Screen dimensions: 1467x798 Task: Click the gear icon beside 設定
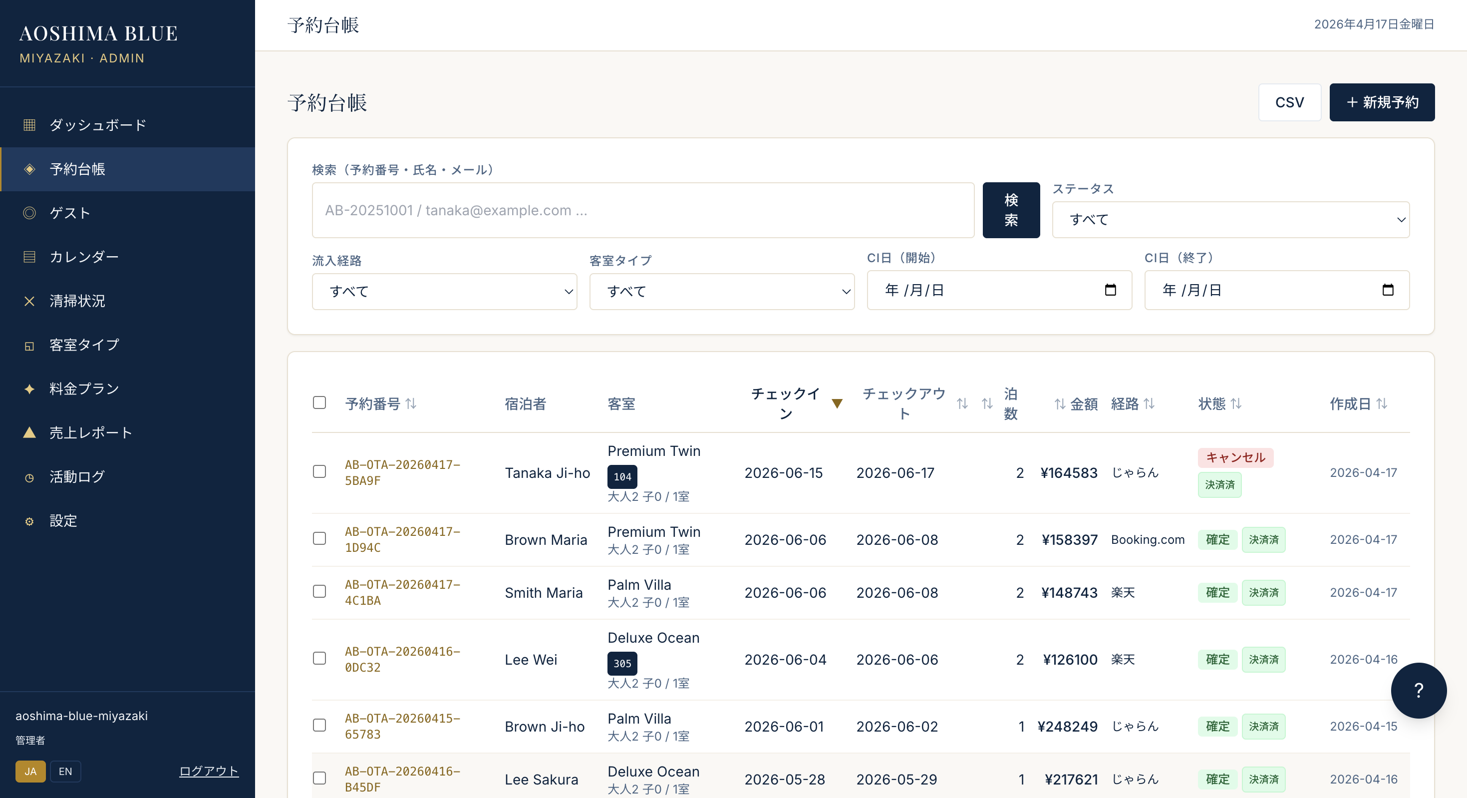point(29,521)
